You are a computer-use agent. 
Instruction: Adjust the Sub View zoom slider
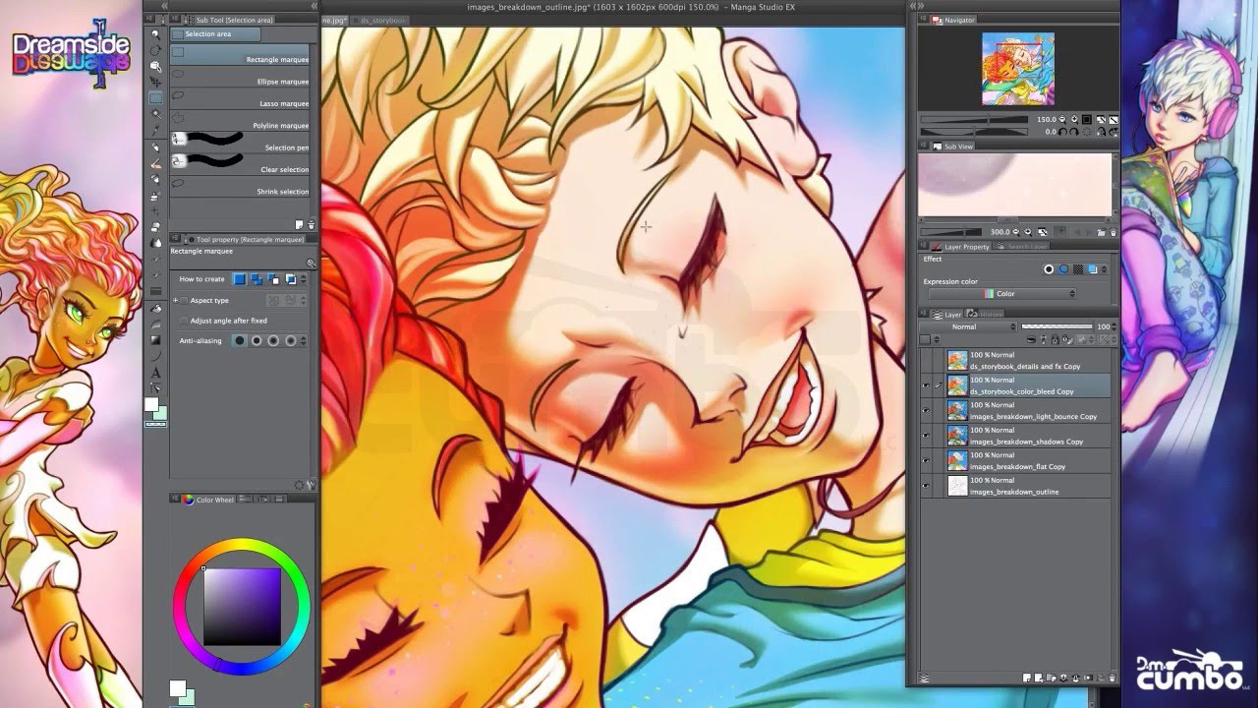point(951,232)
